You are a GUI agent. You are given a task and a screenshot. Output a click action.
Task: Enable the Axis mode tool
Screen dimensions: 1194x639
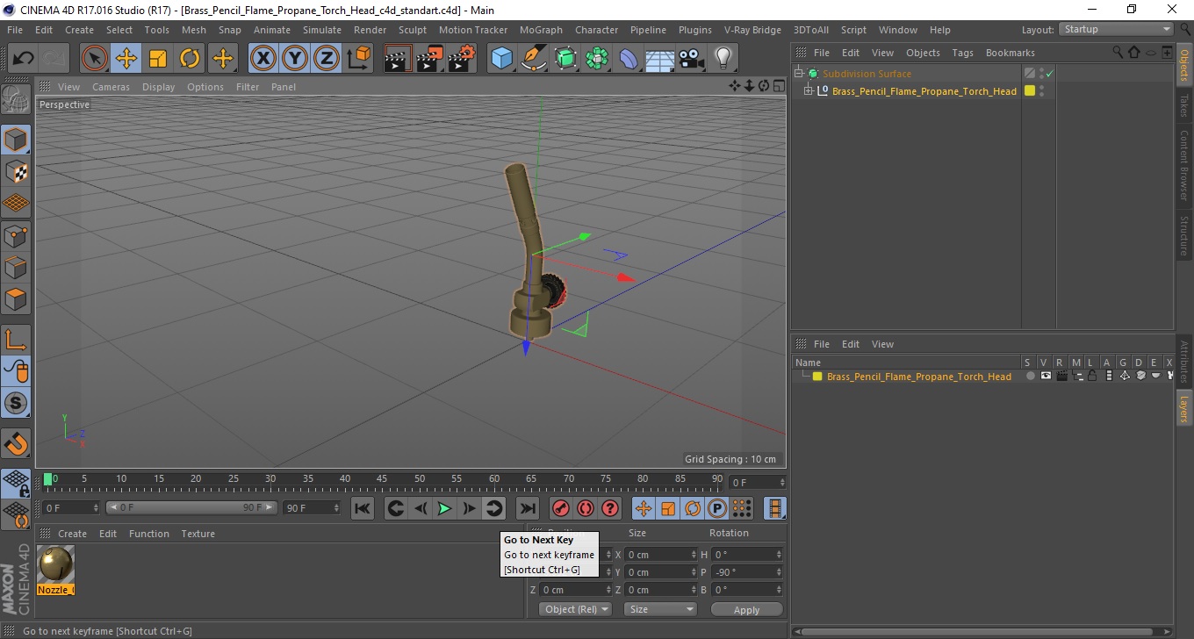pyautogui.click(x=16, y=340)
